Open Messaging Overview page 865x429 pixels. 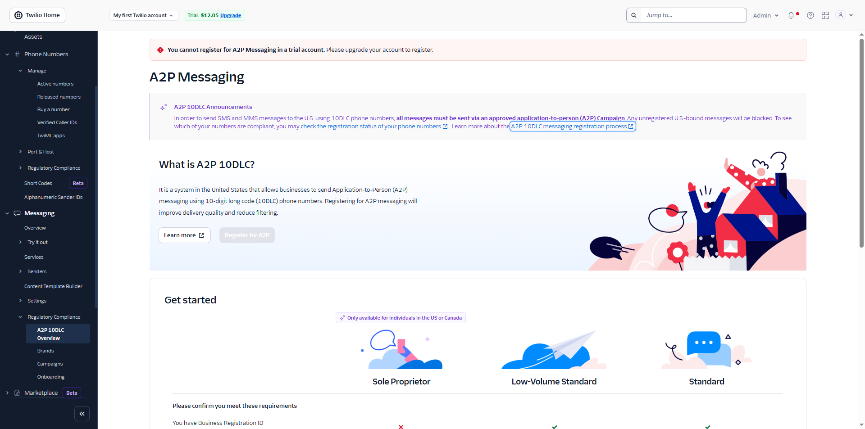click(35, 228)
